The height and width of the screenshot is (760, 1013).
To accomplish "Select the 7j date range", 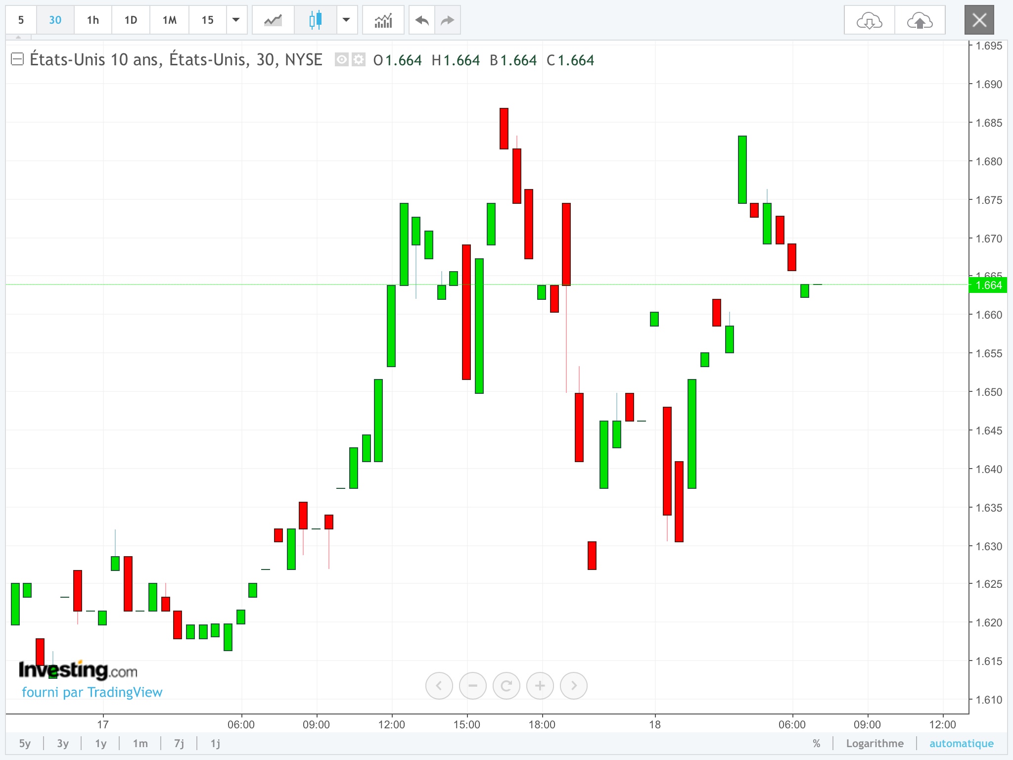I will [179, 743].
